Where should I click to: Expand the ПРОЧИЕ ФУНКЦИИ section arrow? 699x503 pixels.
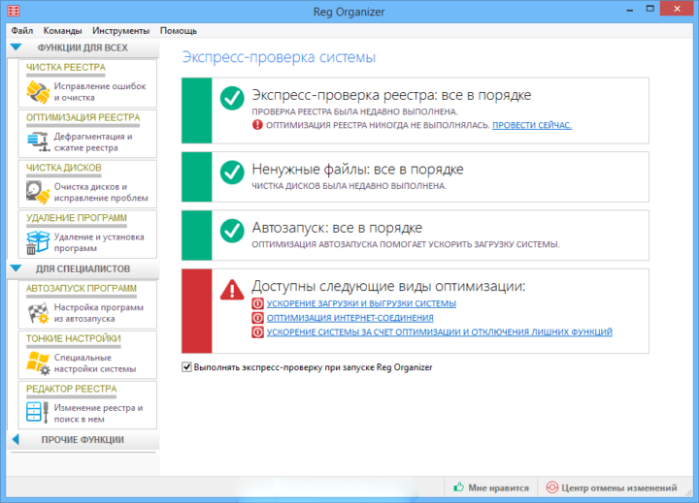coord(16,440)
